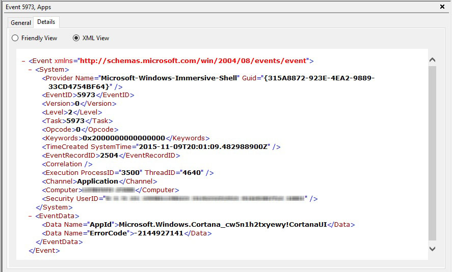The image size is (452, 272).
Task: Click the EventID value 5973
Action: 86,95
